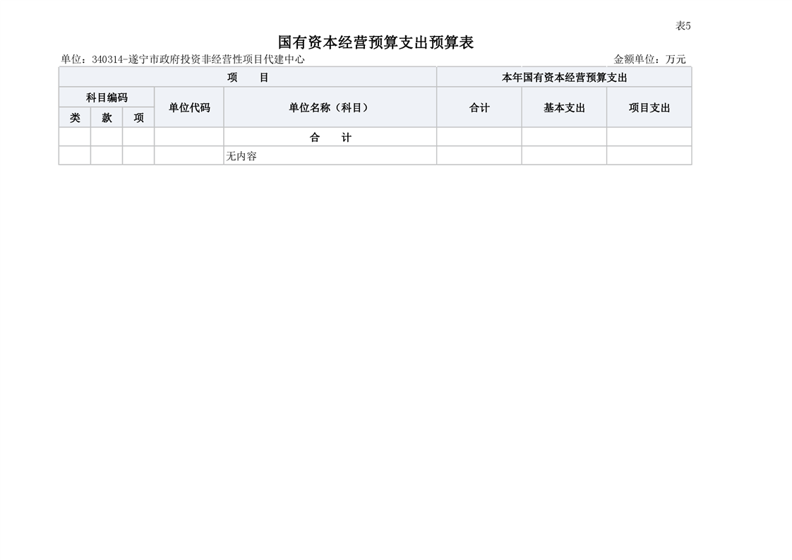Image resolution: width=792 pixels, height=560 pixels.
Task: Select the 本年国有资本经营预算支出 header cell
Action: click(564, 78)
